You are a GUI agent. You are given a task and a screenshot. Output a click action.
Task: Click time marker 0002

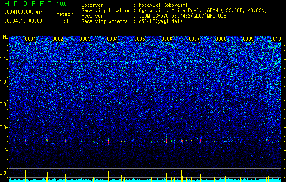coord(58,39)
